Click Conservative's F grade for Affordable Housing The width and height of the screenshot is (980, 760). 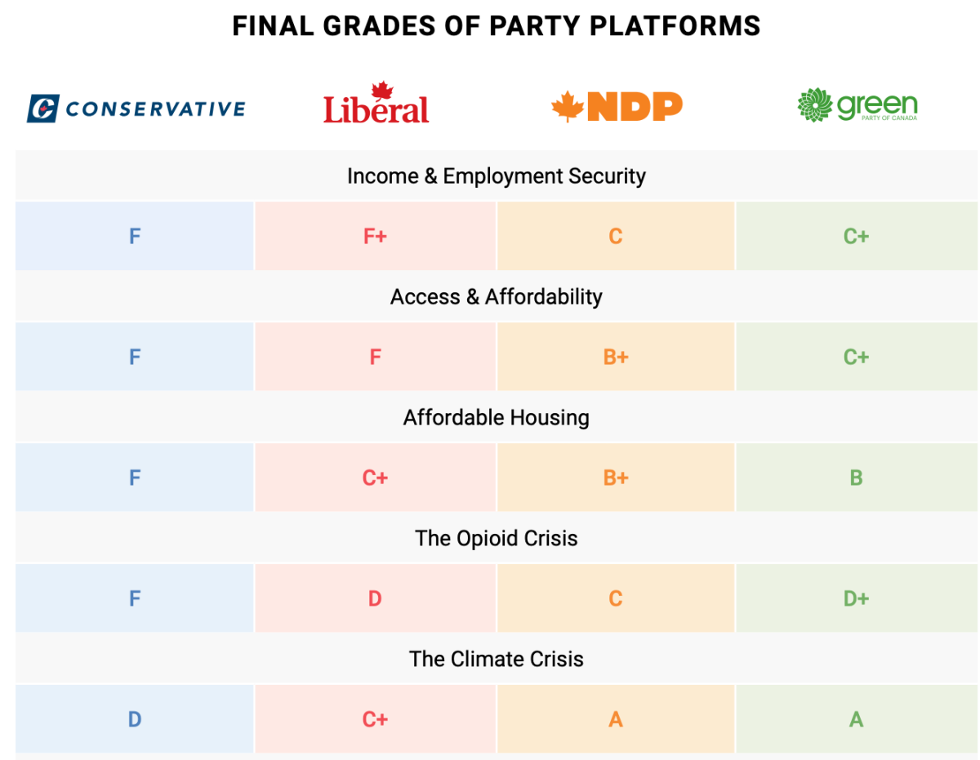135,478
